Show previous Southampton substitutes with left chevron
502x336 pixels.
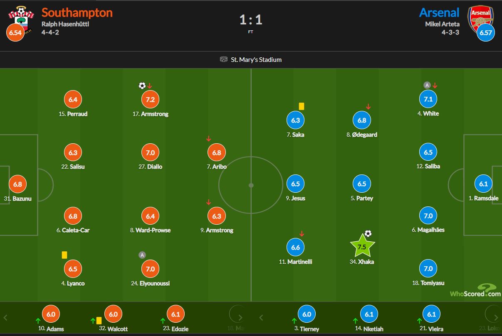coord(5,318)
